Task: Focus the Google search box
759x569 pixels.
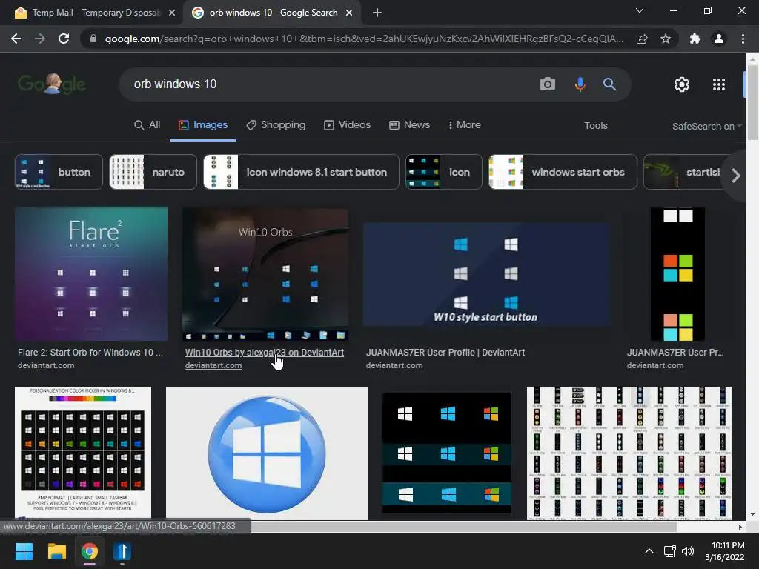Action: [329, 84]
